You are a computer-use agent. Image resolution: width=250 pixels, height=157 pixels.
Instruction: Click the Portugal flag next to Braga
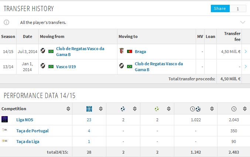click(x=130, y=52)
